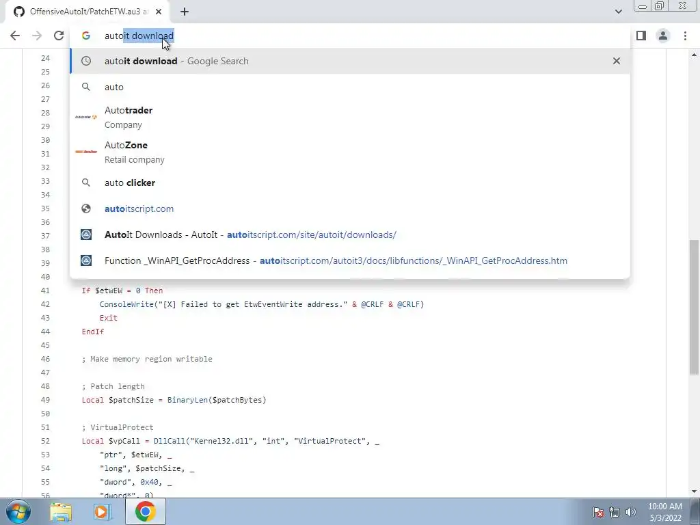Viewport: 700px width, 525px height.
Task: Click the '"long", $patchSize, _' code line
Action: tap(147, 468)
